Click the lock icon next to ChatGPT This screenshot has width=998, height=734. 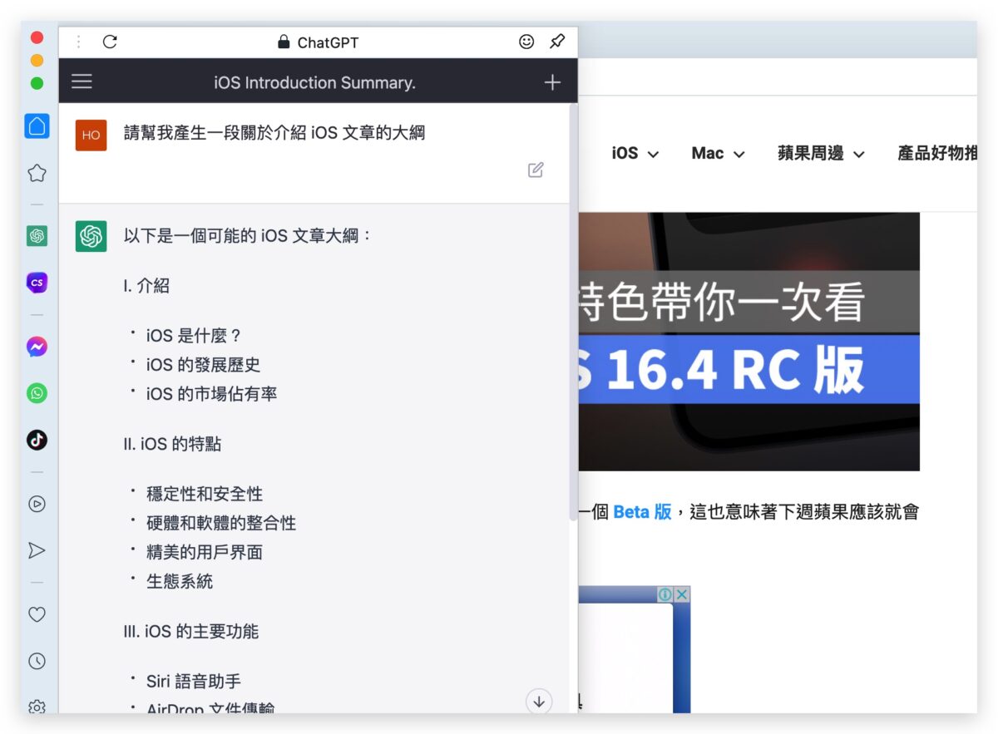(284, 42)
